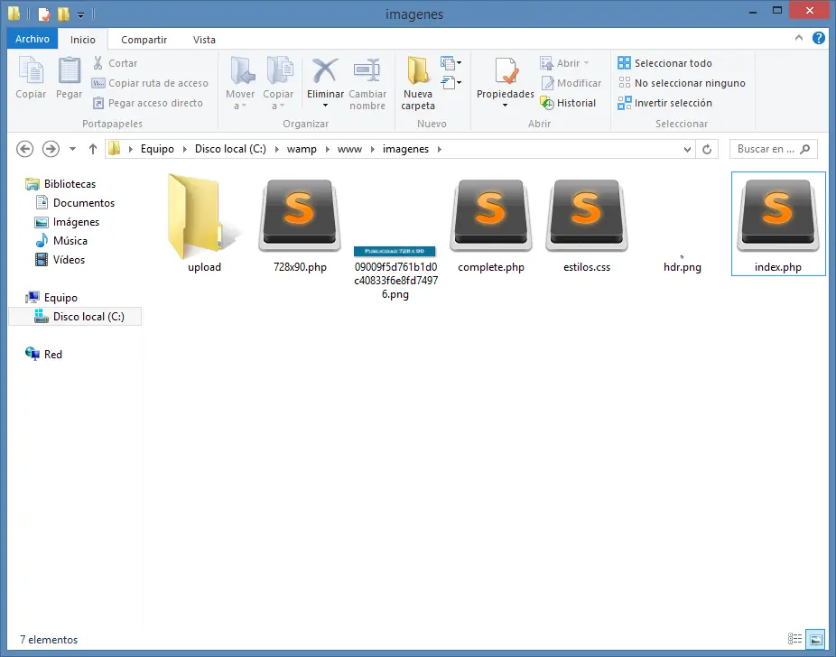The image size is (836, 657).
Task: Click the Propiedades icon
Action: point(506,72)
